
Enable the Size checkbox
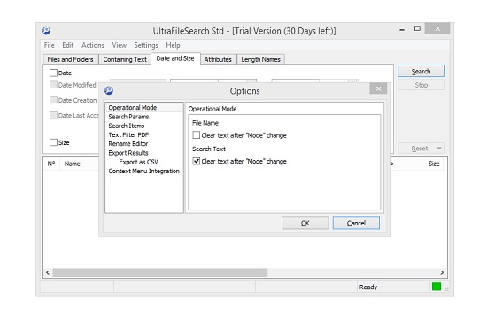click(53, 142)
